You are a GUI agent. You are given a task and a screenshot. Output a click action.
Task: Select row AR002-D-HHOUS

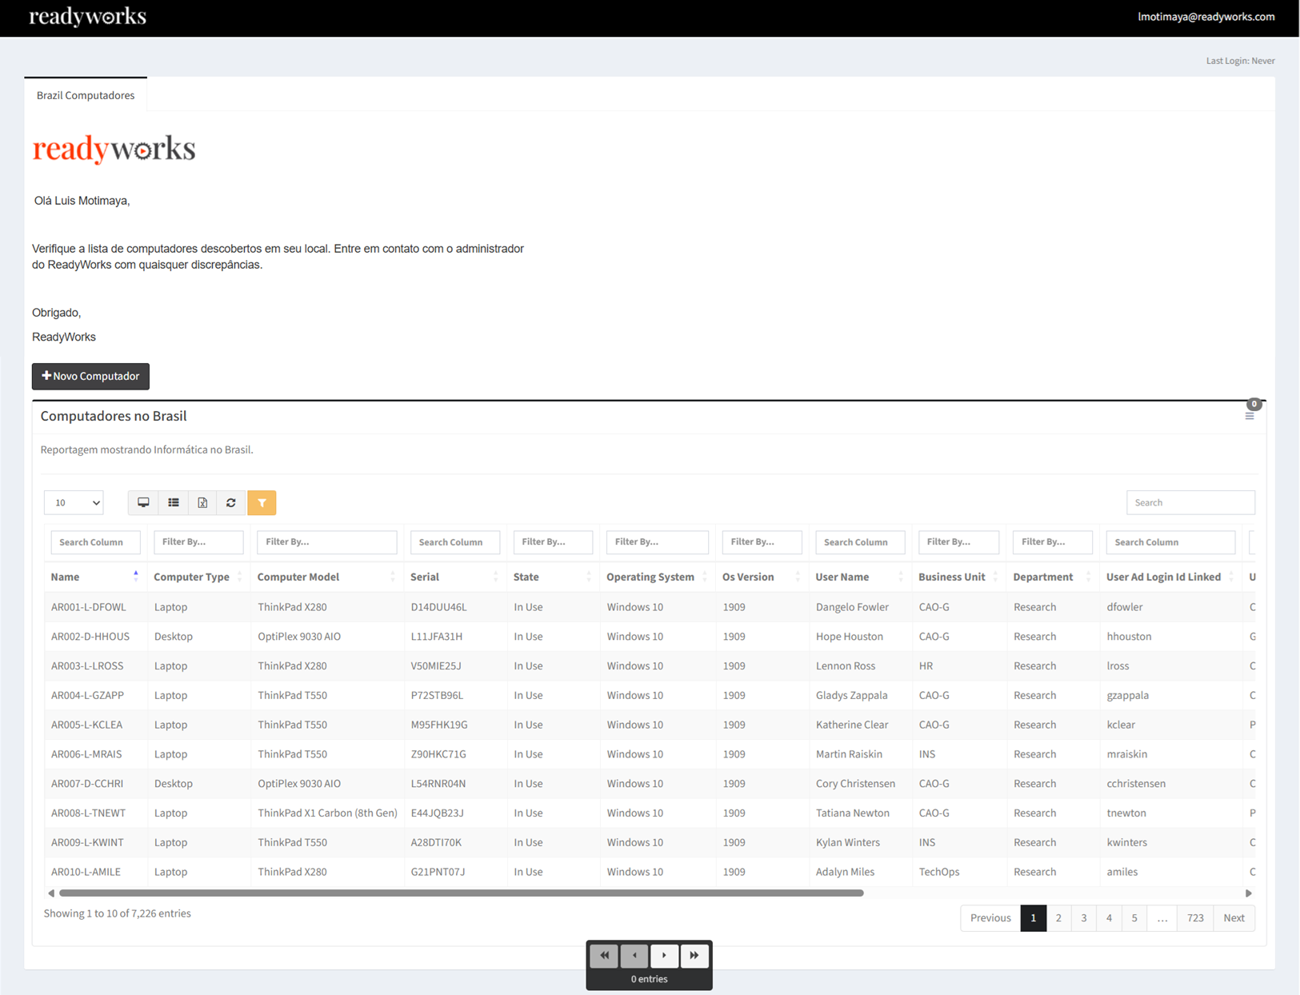click(650, 637)
